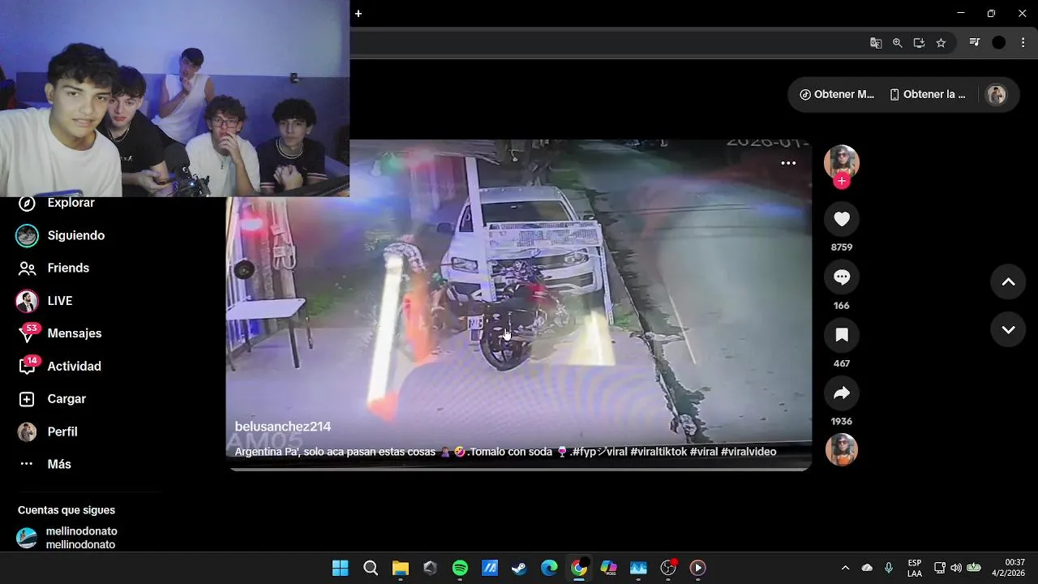Open the Windows Start menu

(341, 568)
